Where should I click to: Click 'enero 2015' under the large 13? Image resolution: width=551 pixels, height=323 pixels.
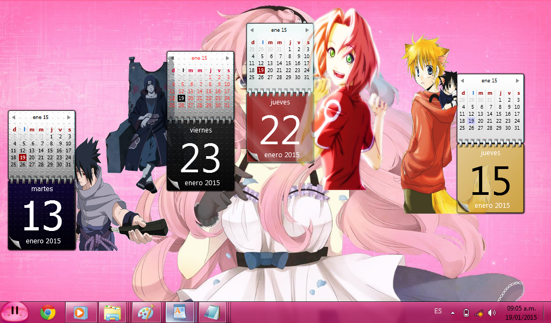click(x=43, y=241)
